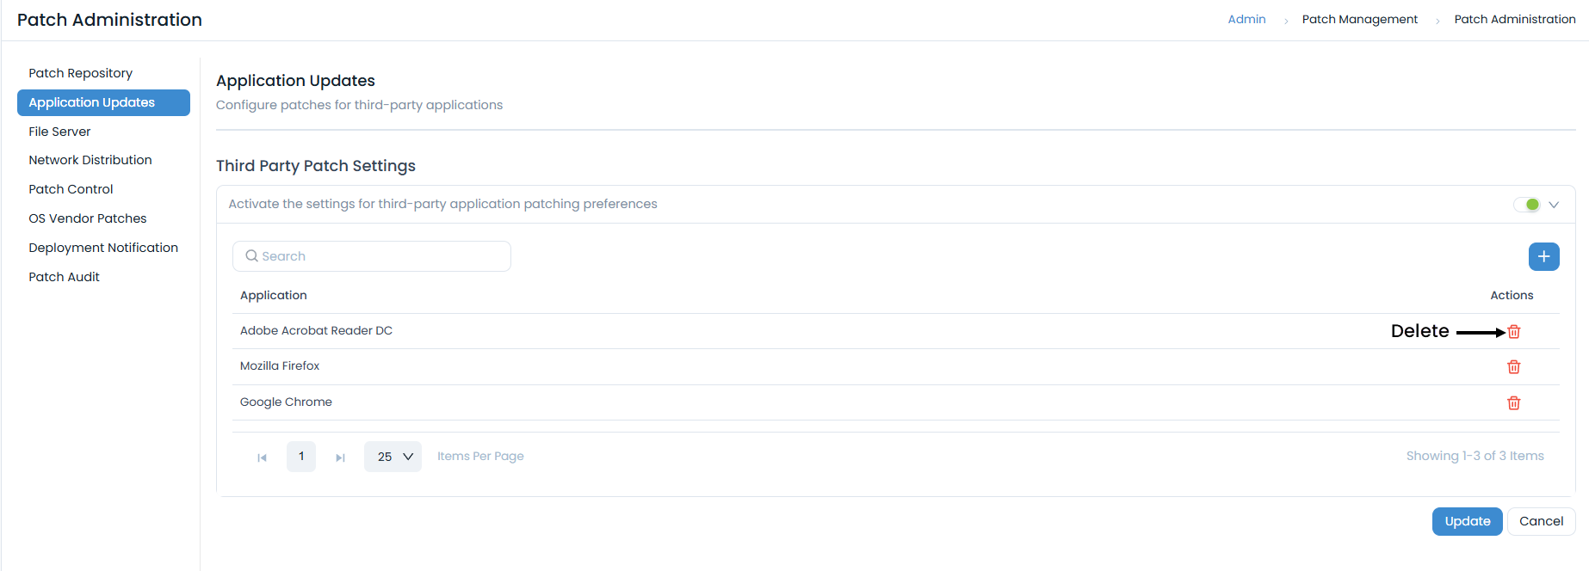Collapse the Third Party Patch Settings panel chevron
Viewport: 1589px width, 571px height.
[1554, 204]
